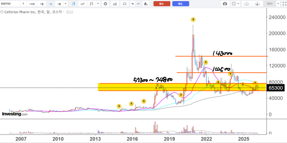Select the 5 minute interval tab
The width and height of the screenshot is (287, 143).
[23, 3]
